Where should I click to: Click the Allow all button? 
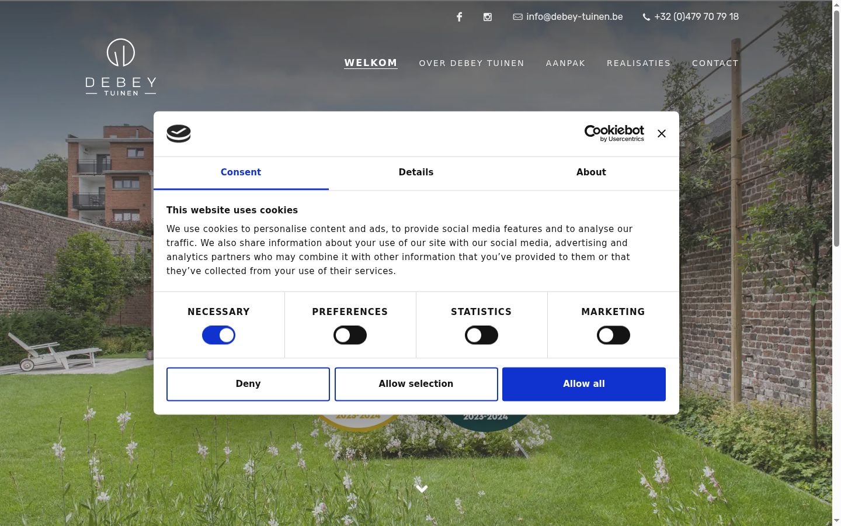pos(584,384)
